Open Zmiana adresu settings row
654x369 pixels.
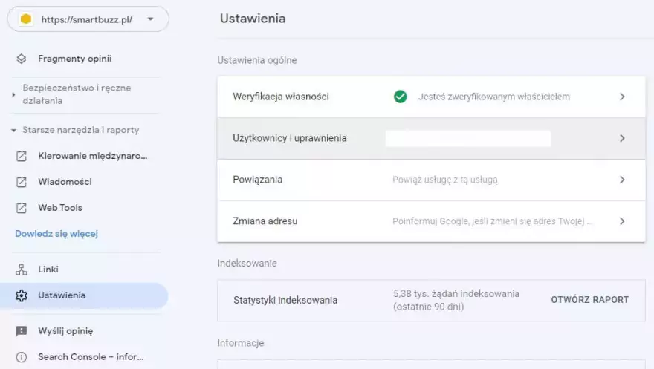tap(431, 221)
